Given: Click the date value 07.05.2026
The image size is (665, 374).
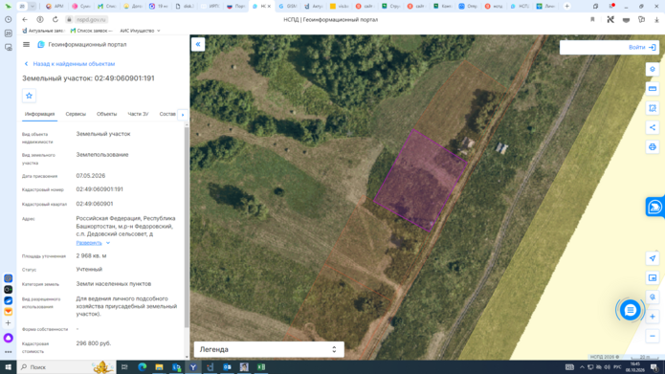Looking at the screenshot, I should click(x=90, y=176).
